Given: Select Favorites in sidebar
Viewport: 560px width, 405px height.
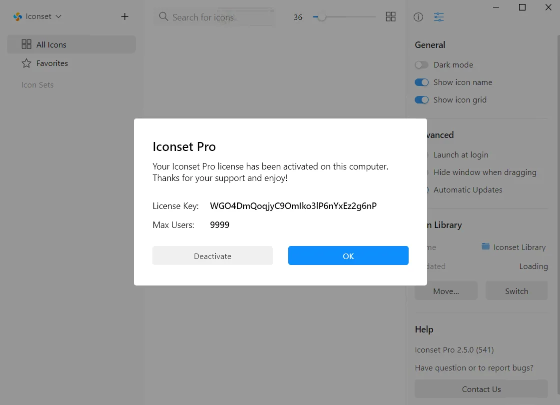Looking at the screenshot, I should (x=71, y=63).
